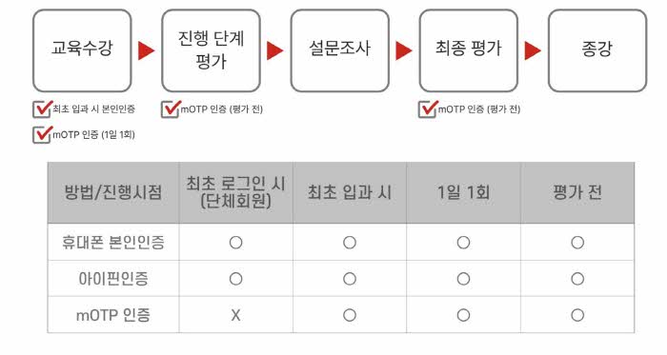Toggle mOTP 인증 checkbox under 최종 평가

pyautogui.click(x=428, y=109)
